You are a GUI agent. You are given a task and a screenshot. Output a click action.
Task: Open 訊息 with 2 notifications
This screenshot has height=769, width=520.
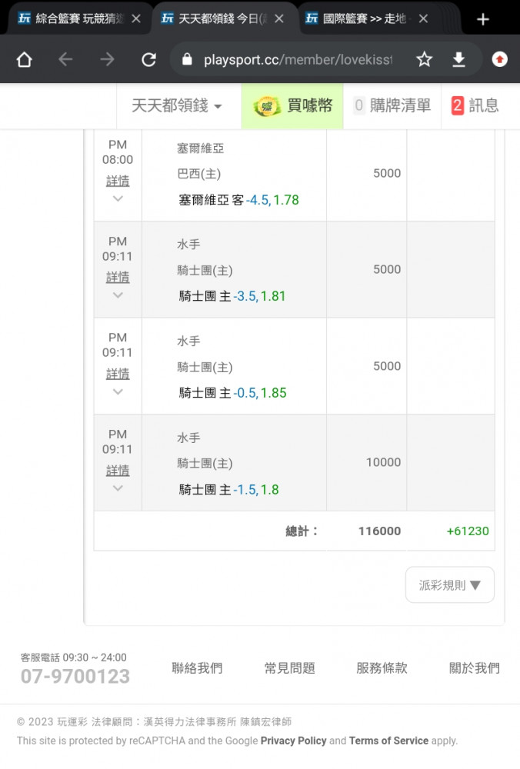coord(475,106)
